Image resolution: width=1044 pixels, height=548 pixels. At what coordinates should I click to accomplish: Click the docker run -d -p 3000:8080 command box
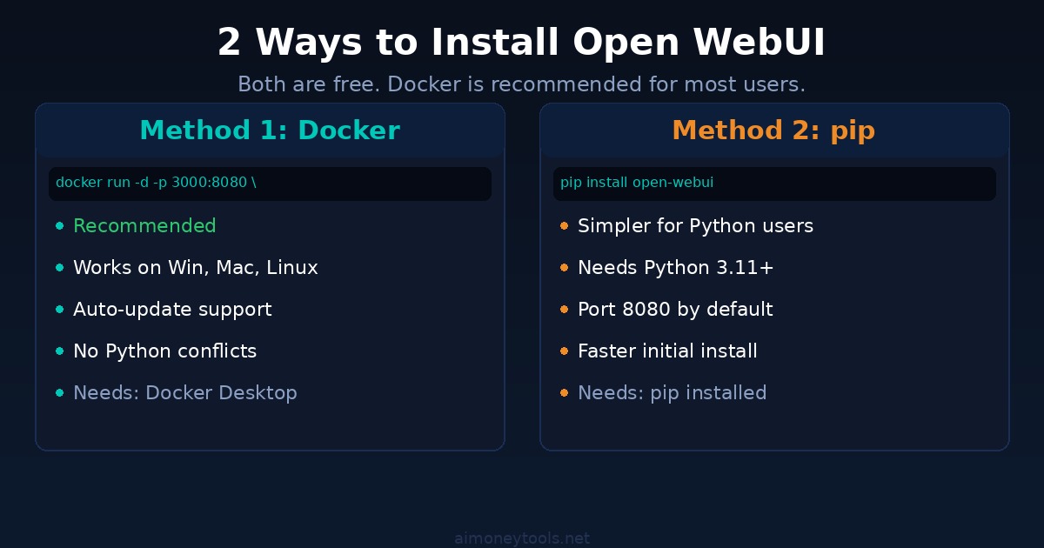(270, 184)
